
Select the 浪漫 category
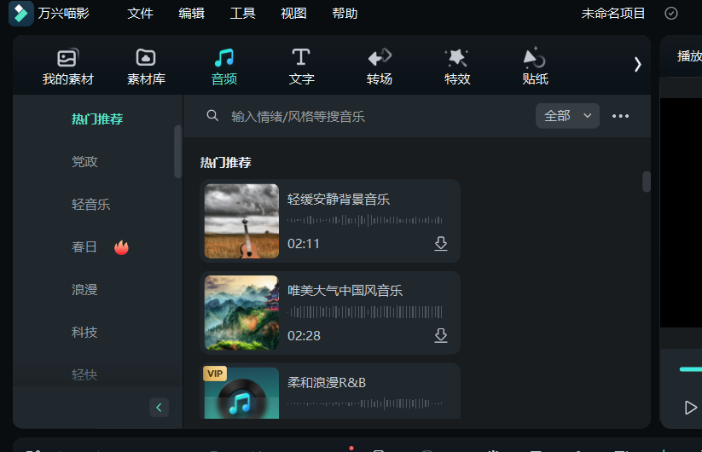(x=84, y=290)
